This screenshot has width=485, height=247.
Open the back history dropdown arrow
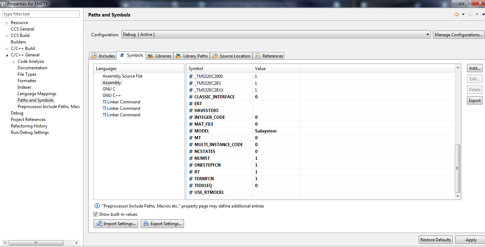tap(463, 14)
